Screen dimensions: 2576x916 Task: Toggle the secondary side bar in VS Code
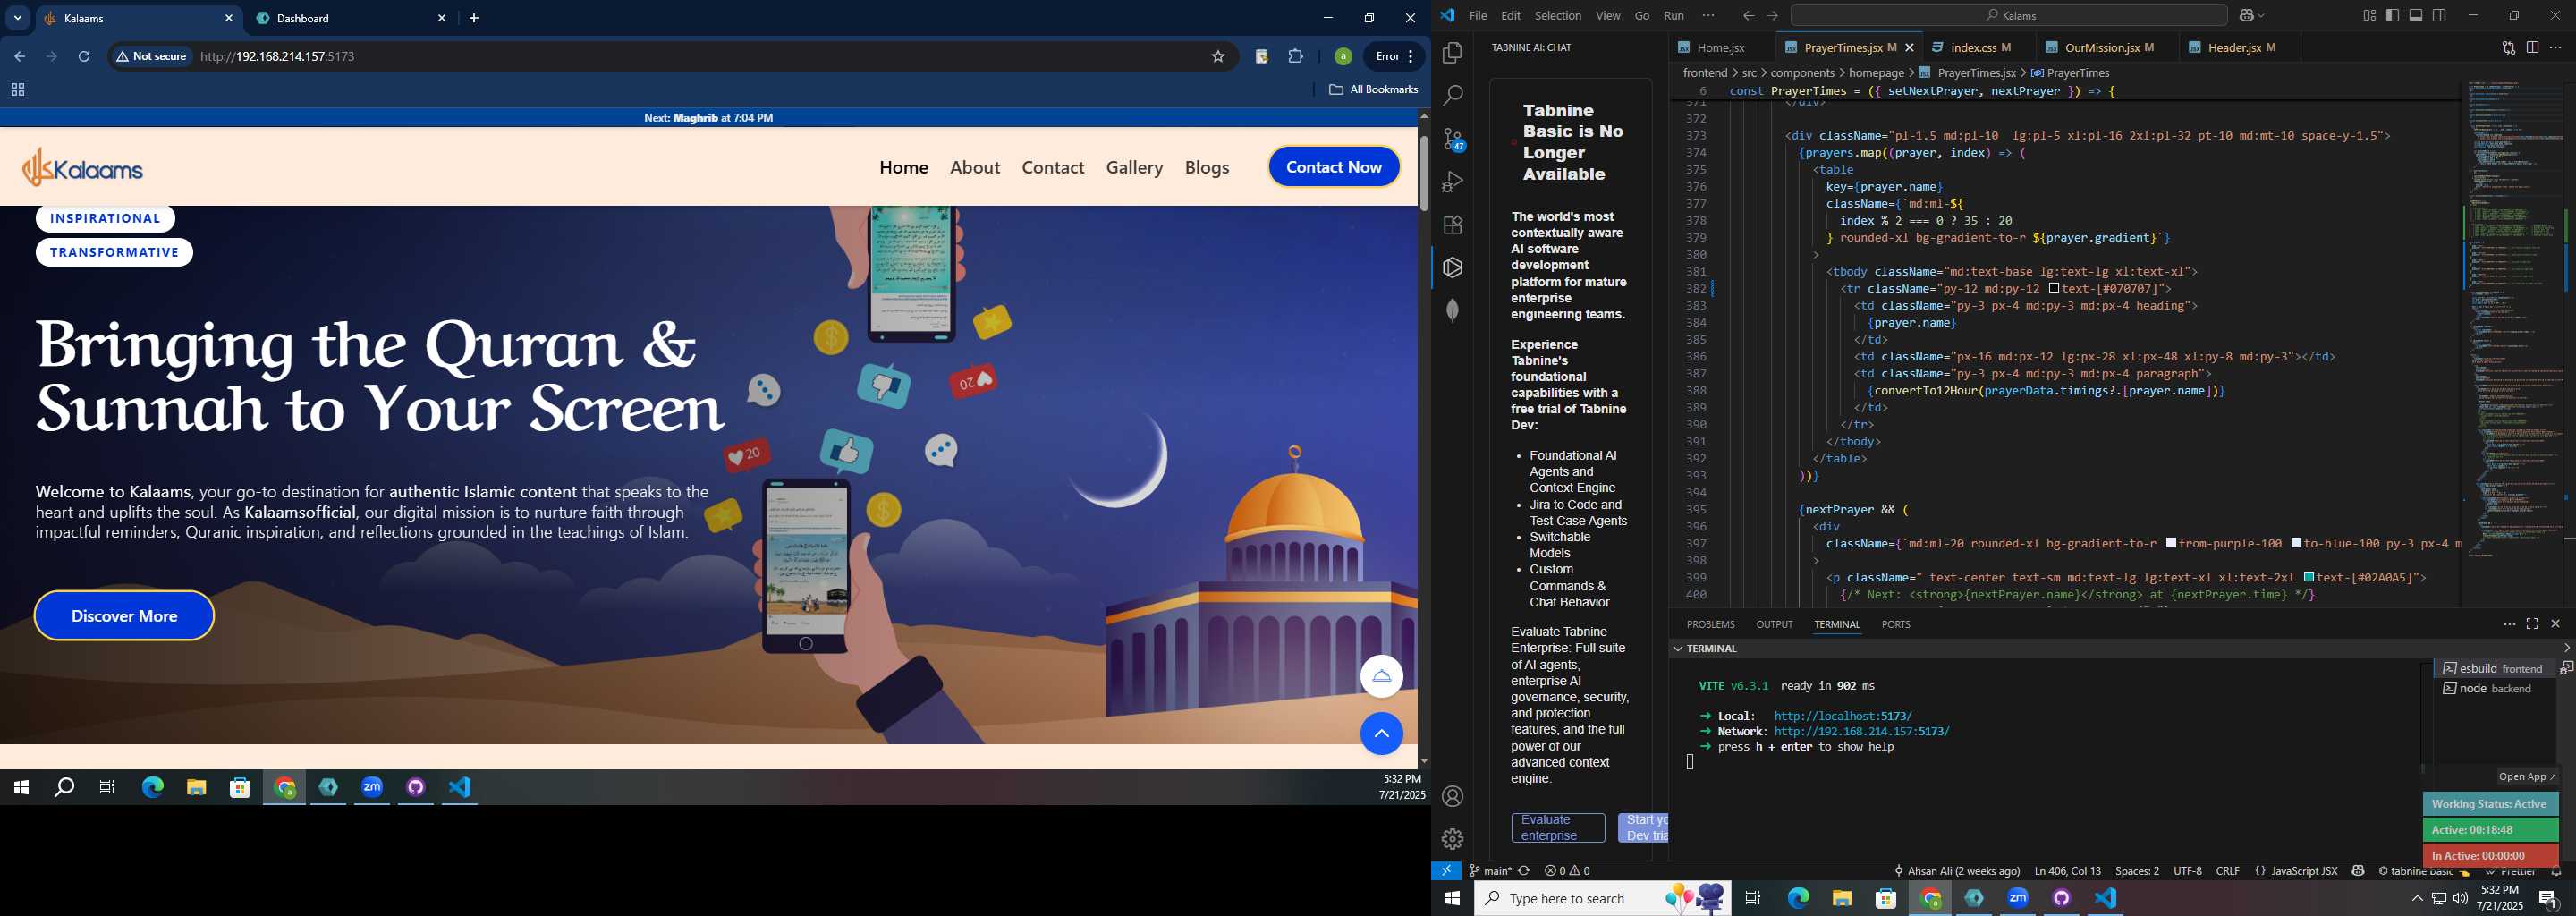click(2440, 16)
